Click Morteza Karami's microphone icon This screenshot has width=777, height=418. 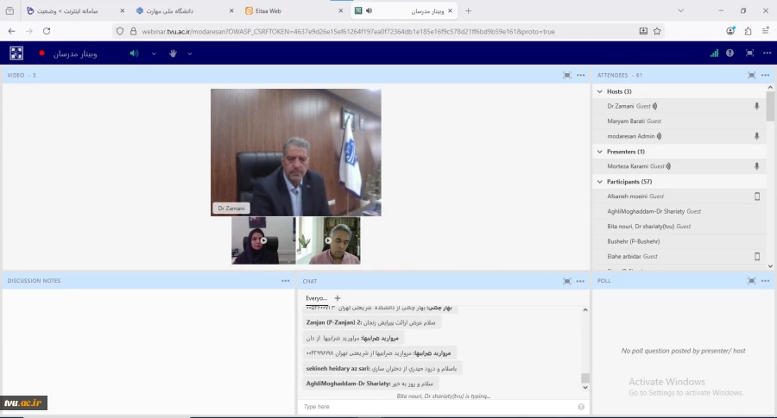[756, 166]
